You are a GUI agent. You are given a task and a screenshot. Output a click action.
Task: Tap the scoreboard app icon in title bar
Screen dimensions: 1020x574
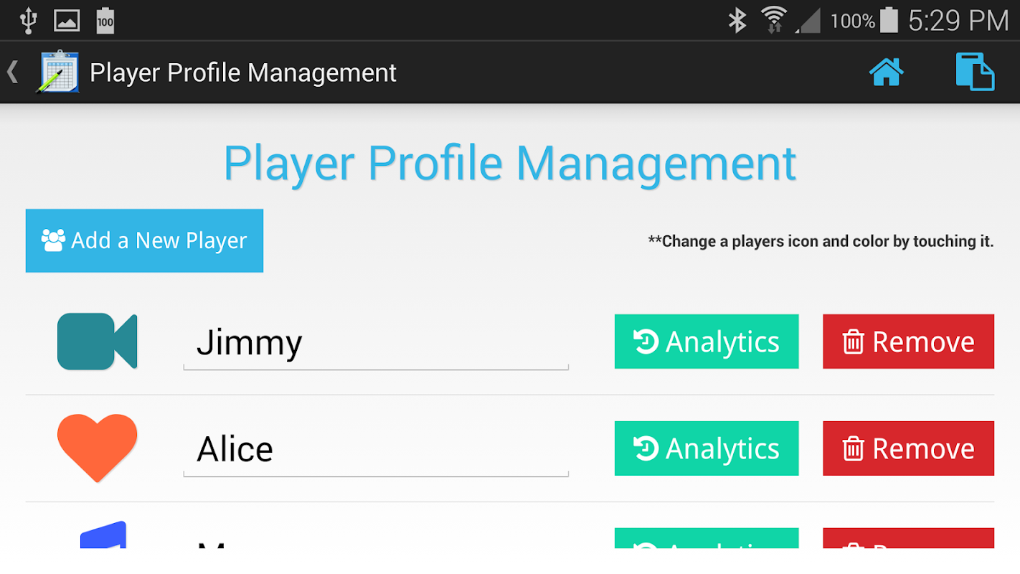pos(58,72)
